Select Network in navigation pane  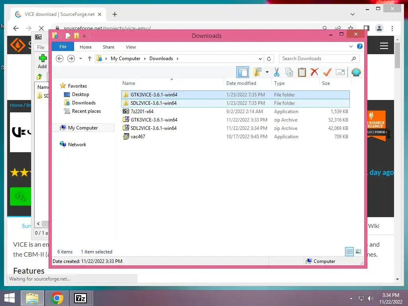tap(77, 144)
